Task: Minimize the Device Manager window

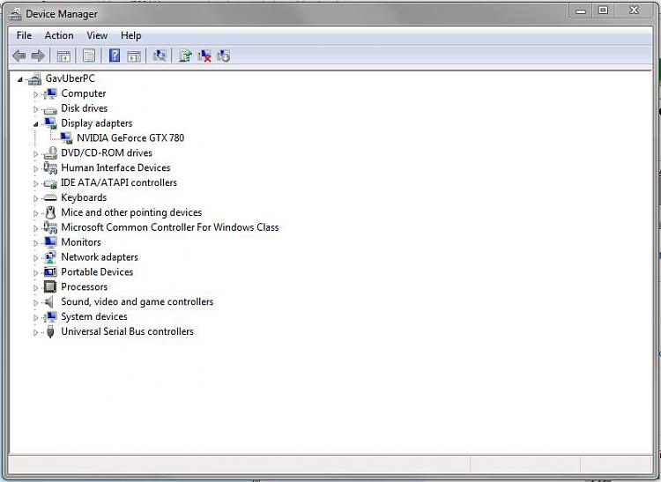Action: tap(581, 11)
